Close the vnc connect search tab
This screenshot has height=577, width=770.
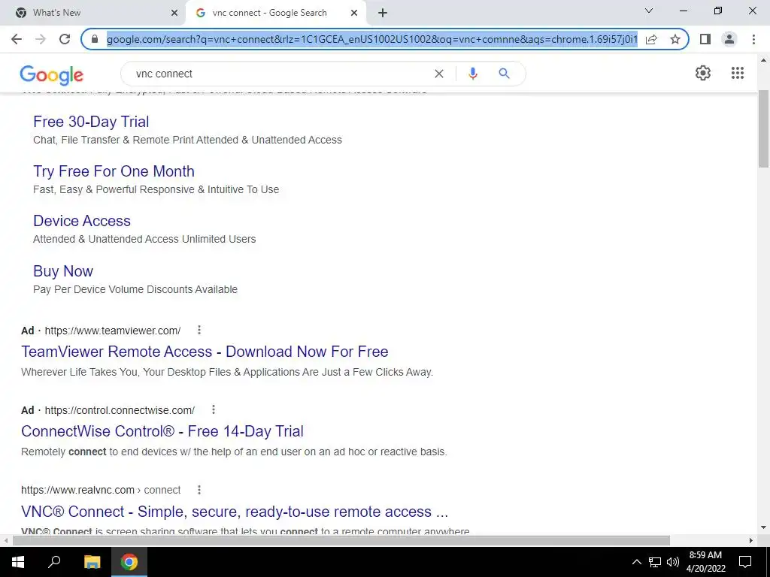pos(354,14)
